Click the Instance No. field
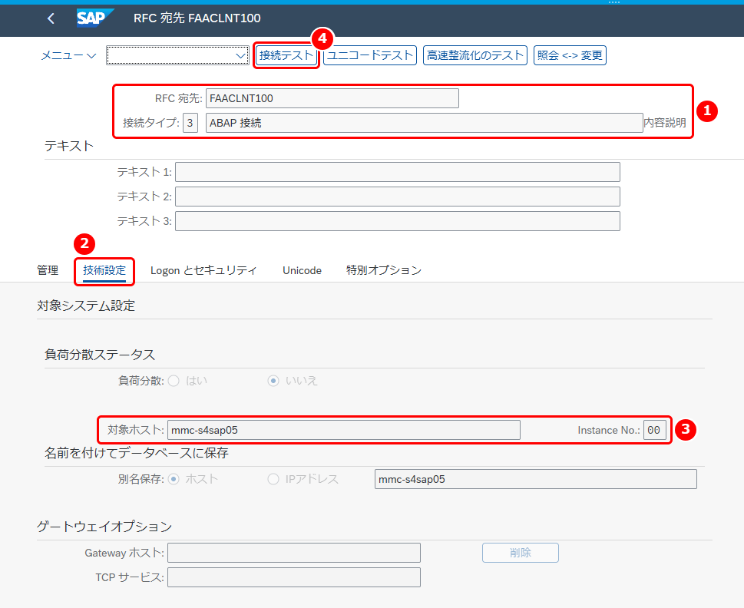Image resolution: width=744 pixels, height=608 pixels. pyautogui.click(x=655, y=430)
